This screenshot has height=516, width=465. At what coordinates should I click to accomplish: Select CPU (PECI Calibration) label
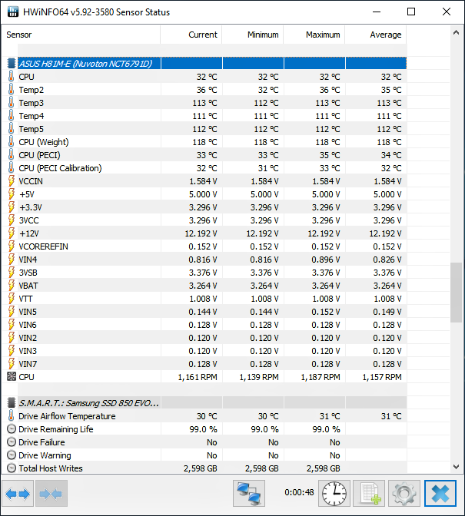tap(60, 168)
